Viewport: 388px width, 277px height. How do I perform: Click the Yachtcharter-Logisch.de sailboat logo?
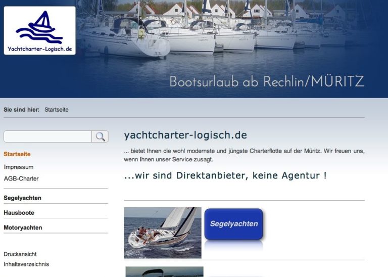click(39, 30)
